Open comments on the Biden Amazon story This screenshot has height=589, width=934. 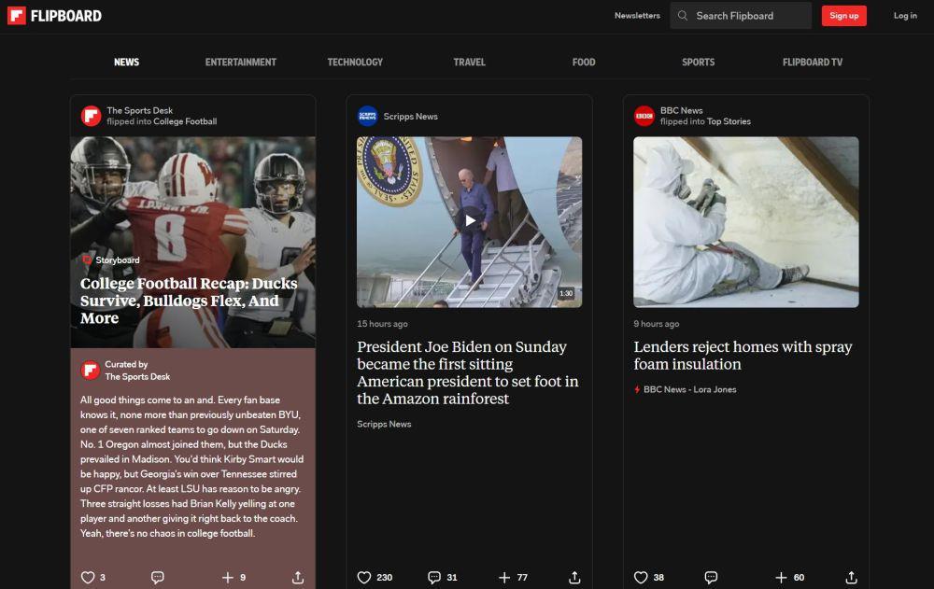click(x=434, y=577)
